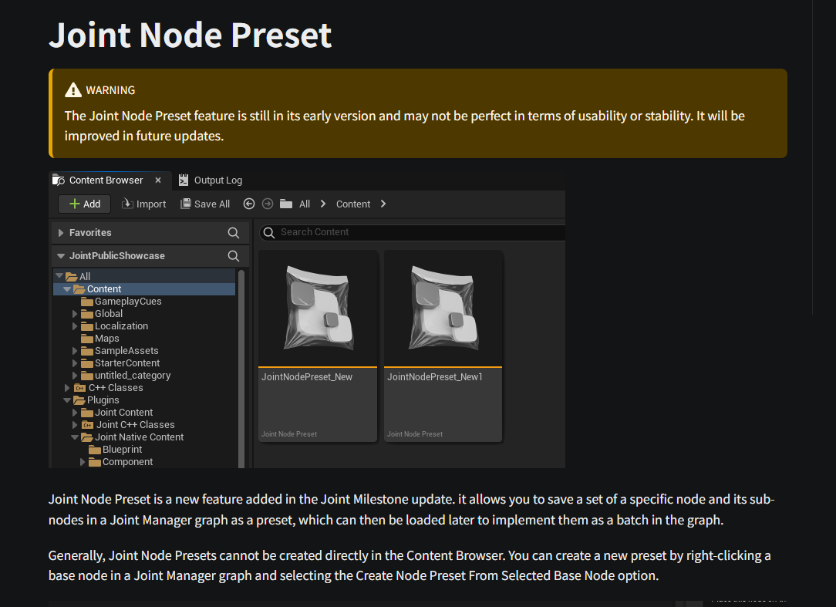This screenshot has height=607, width=836.
Task: Click the warning triangle icon in the banner
Action: point(73,90)
